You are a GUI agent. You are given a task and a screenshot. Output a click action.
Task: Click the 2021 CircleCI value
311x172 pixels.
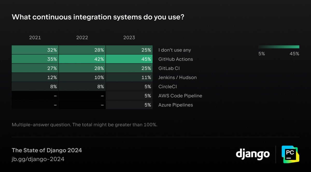pos(35,87)
